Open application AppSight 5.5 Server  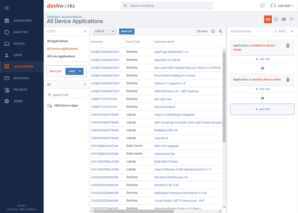point(168,60)
